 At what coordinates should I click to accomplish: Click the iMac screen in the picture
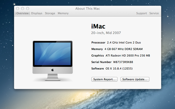(x=52, y=54)
